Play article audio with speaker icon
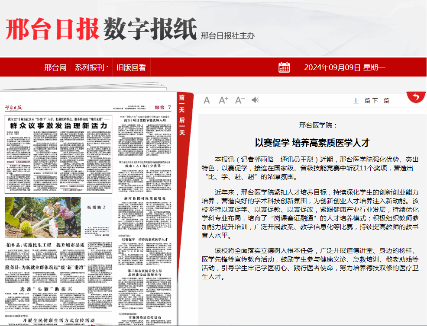 pyautogui.click(x=255, y=100)
